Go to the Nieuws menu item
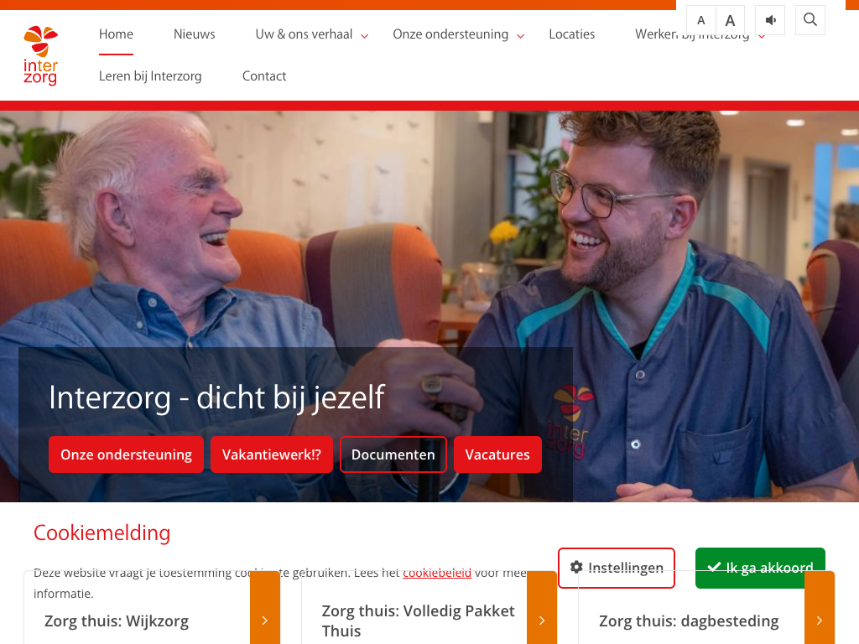 pyautogui.click(x=194, y=34)
